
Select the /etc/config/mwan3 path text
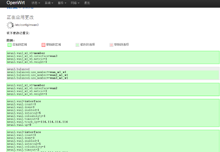pos(27,25)
